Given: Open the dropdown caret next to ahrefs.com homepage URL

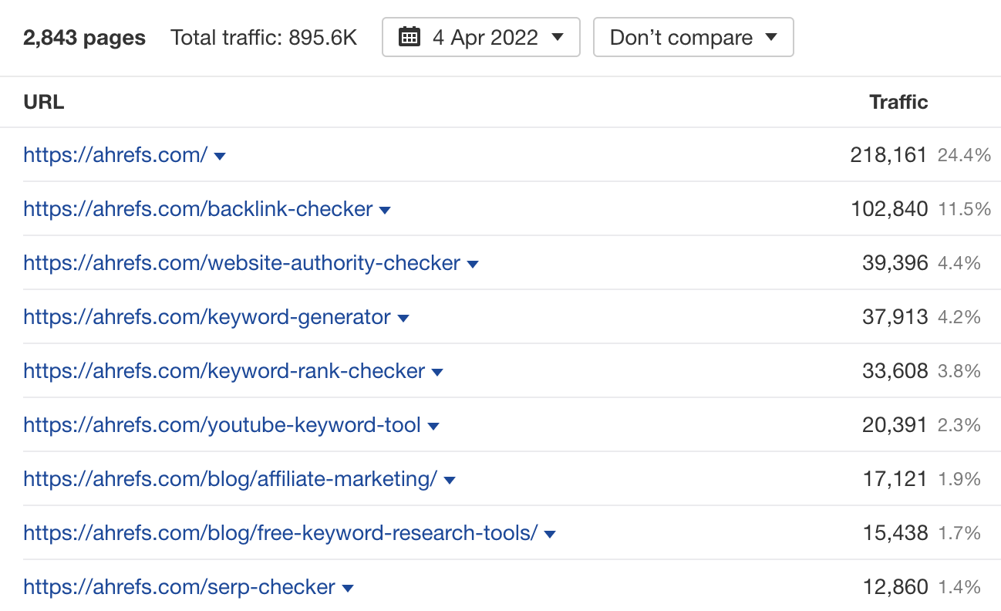Looking at the screenshot, I should click(x=220, y=156).
